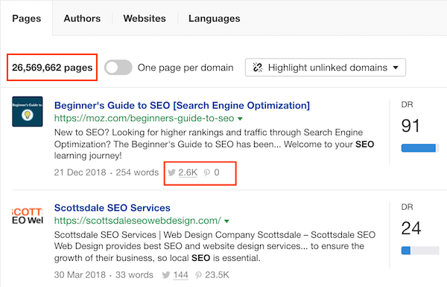Click the Twitter icon beside 2.6K
The height and width of the screenshot is (287, 447).
(171, 172)
